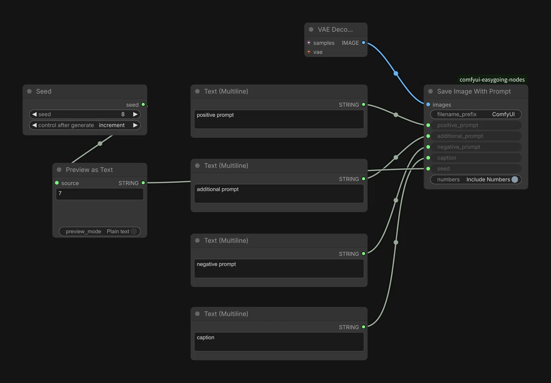Click the midpoint dot on the blue IMAGE link
This screenshot has height=383, width=551.
pos(396,73)
